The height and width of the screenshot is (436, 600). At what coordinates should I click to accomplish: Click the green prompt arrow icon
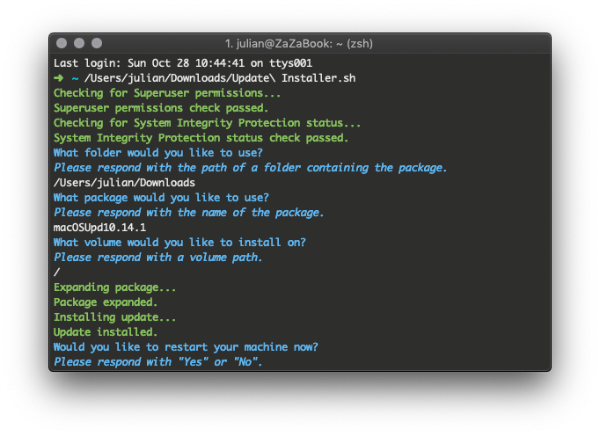click(x=59, y=78)
